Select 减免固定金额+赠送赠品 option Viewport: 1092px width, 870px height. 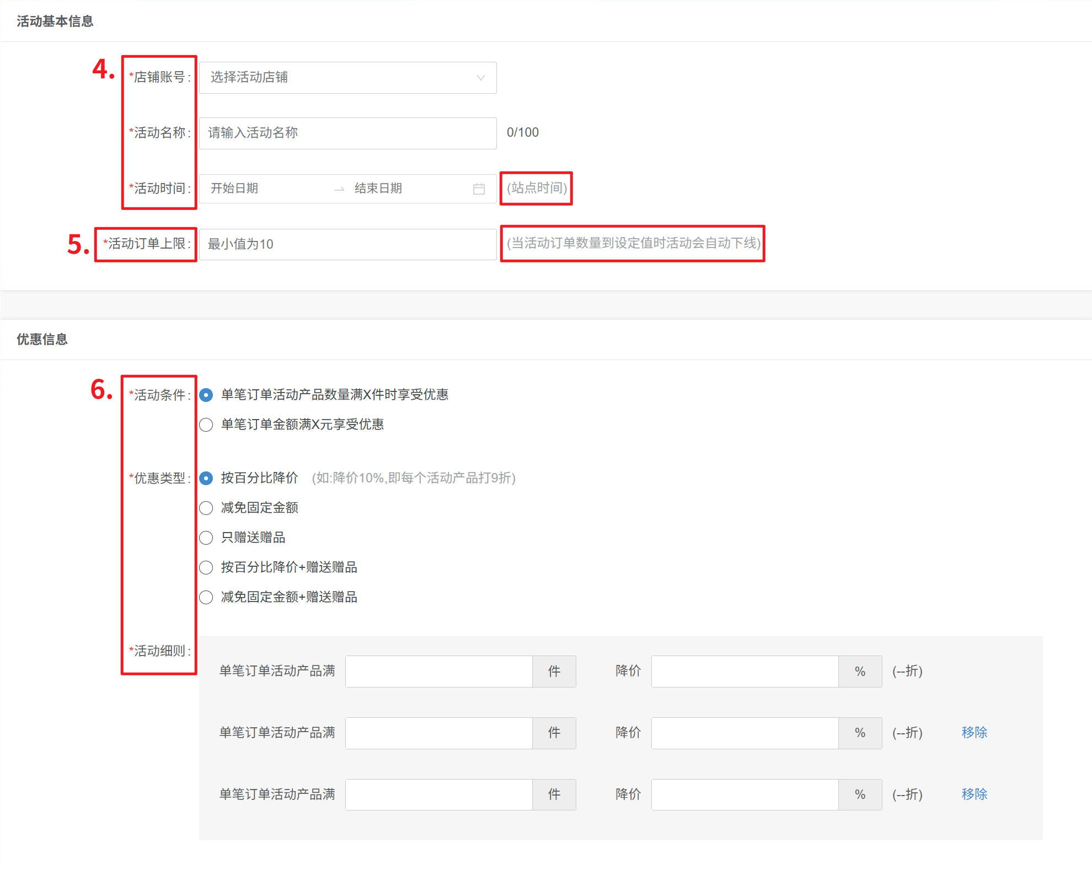[x=206, y=598]
